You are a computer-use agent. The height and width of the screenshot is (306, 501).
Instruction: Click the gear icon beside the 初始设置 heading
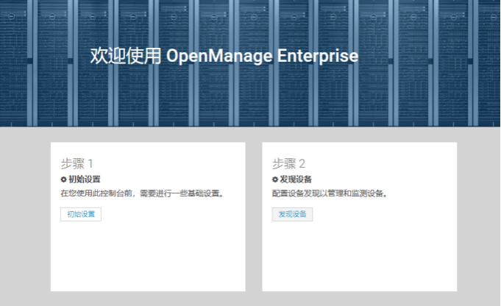pyautogui.click(x=63, y=179)
